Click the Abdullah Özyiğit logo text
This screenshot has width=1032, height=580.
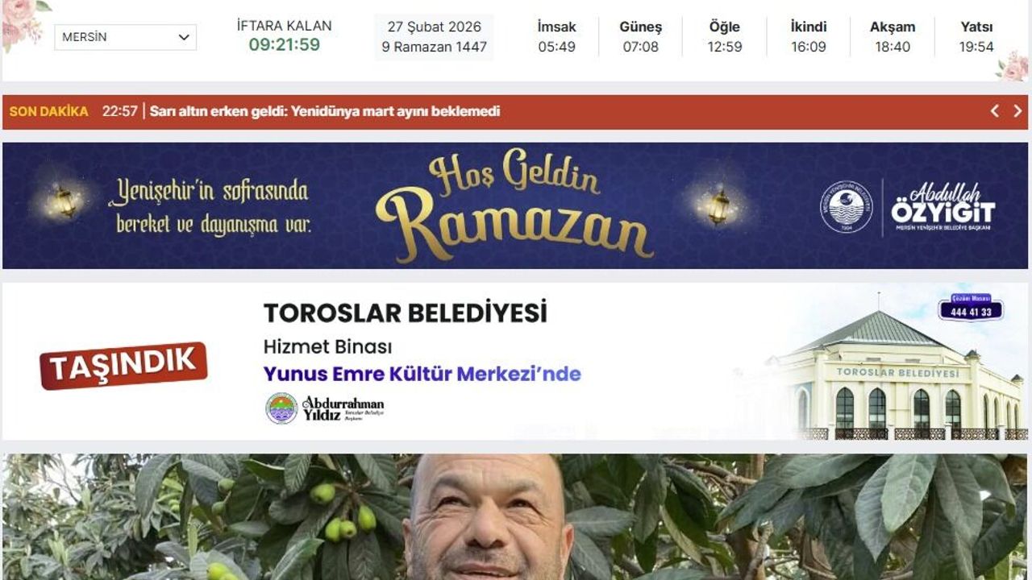point(943,208)
